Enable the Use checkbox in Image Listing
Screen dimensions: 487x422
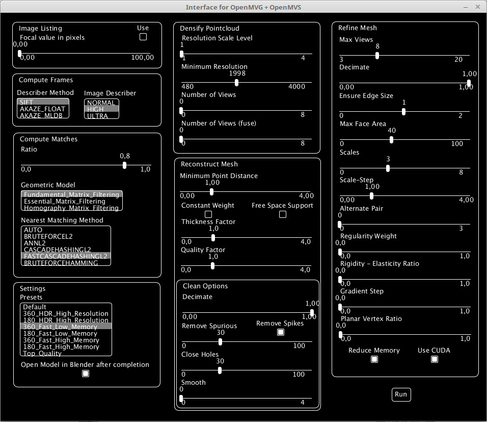tap(143, 36)
